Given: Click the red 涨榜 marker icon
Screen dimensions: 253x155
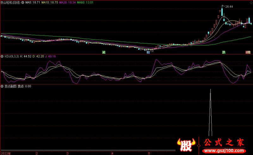Looking at the screenshot, I should 248,52.
